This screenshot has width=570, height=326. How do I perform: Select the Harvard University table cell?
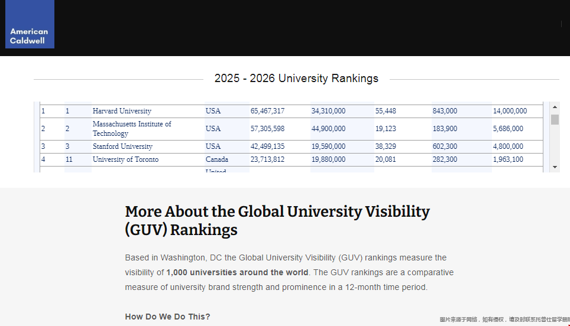point(122,111)
